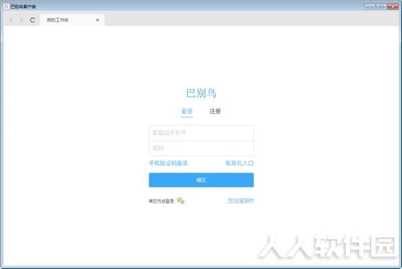Open 私有化入口 link
The image size is (402, 269).
pyautogui.click(x=239, y=163)
